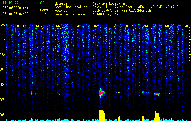The image size is (191, 121).
Task: Click the wide yellow power peak below 0338-0339
Action: 157,116
